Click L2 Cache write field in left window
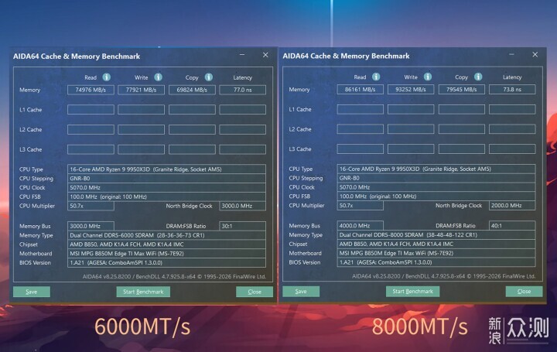The height and width of the screenshot is (352, 557). pos(141,130)
